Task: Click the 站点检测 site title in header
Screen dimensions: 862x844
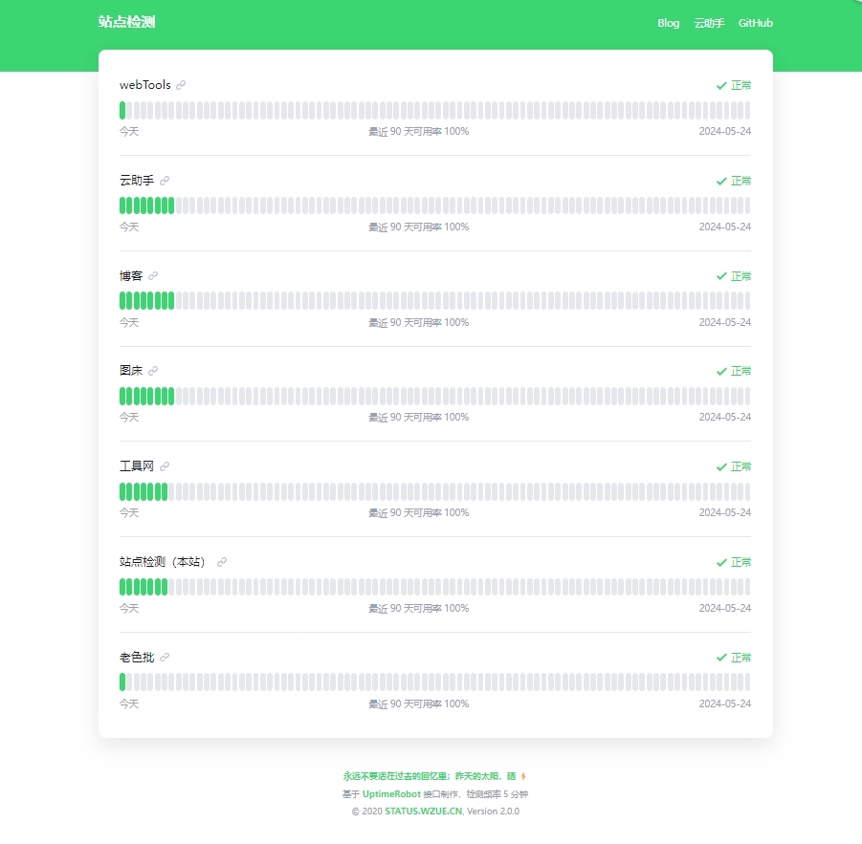Action: pos(126,22)
